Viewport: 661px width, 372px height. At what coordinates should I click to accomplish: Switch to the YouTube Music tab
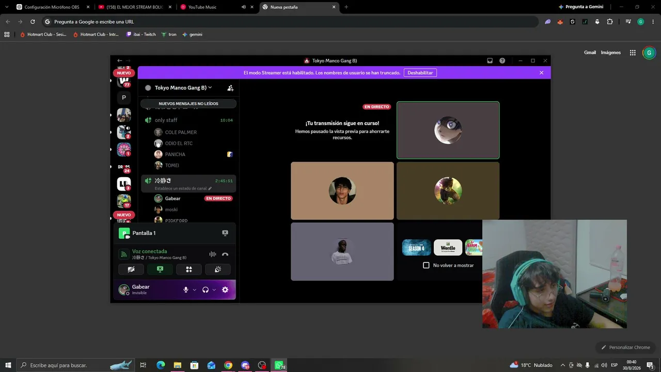point(210,7)
